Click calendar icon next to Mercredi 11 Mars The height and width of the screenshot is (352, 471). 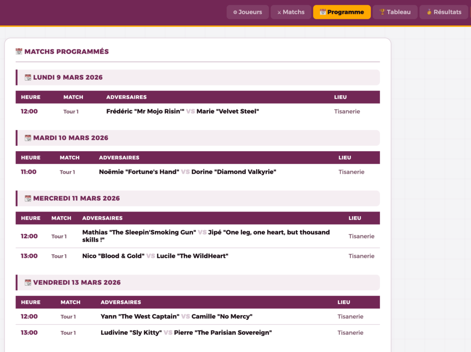(x=28, y=199)
